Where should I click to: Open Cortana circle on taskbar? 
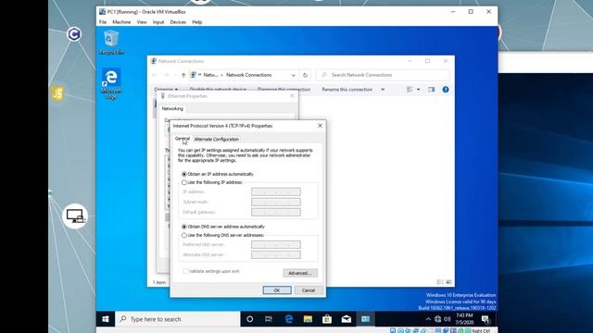249,319
